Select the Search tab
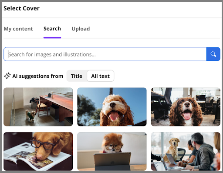The width and height of the screenshot is (223, 173). 52,29
